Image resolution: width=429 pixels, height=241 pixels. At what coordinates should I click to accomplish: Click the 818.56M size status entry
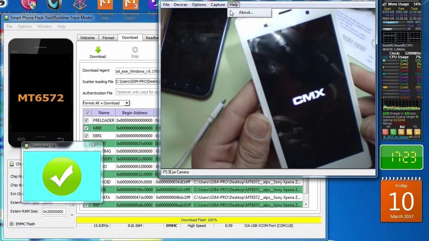click(x=135, y=226)
